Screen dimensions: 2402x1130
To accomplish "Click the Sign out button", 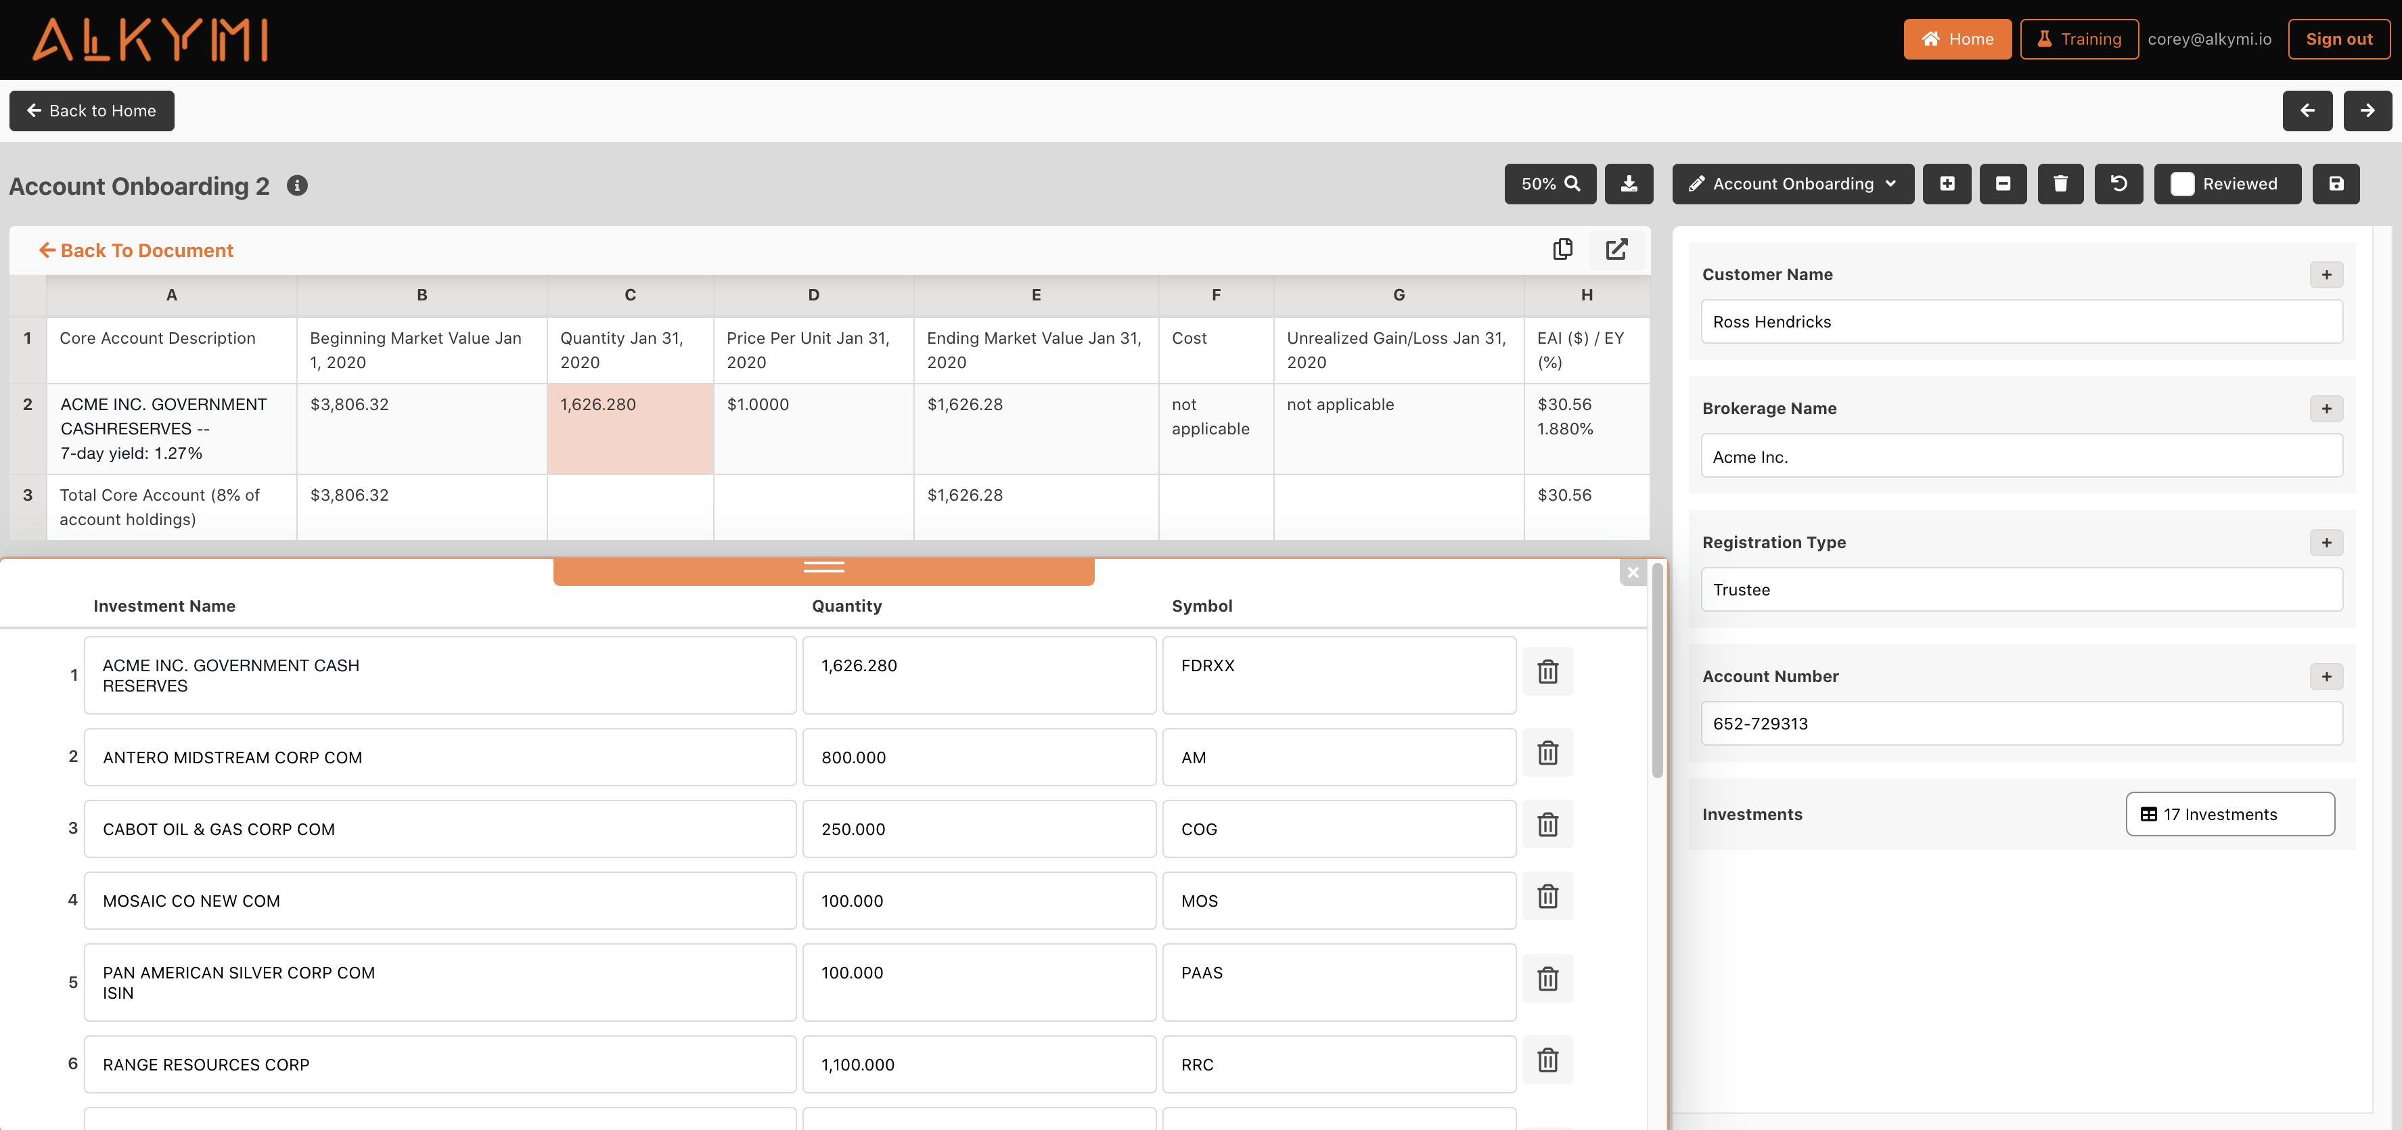I will coord(2338,39).
